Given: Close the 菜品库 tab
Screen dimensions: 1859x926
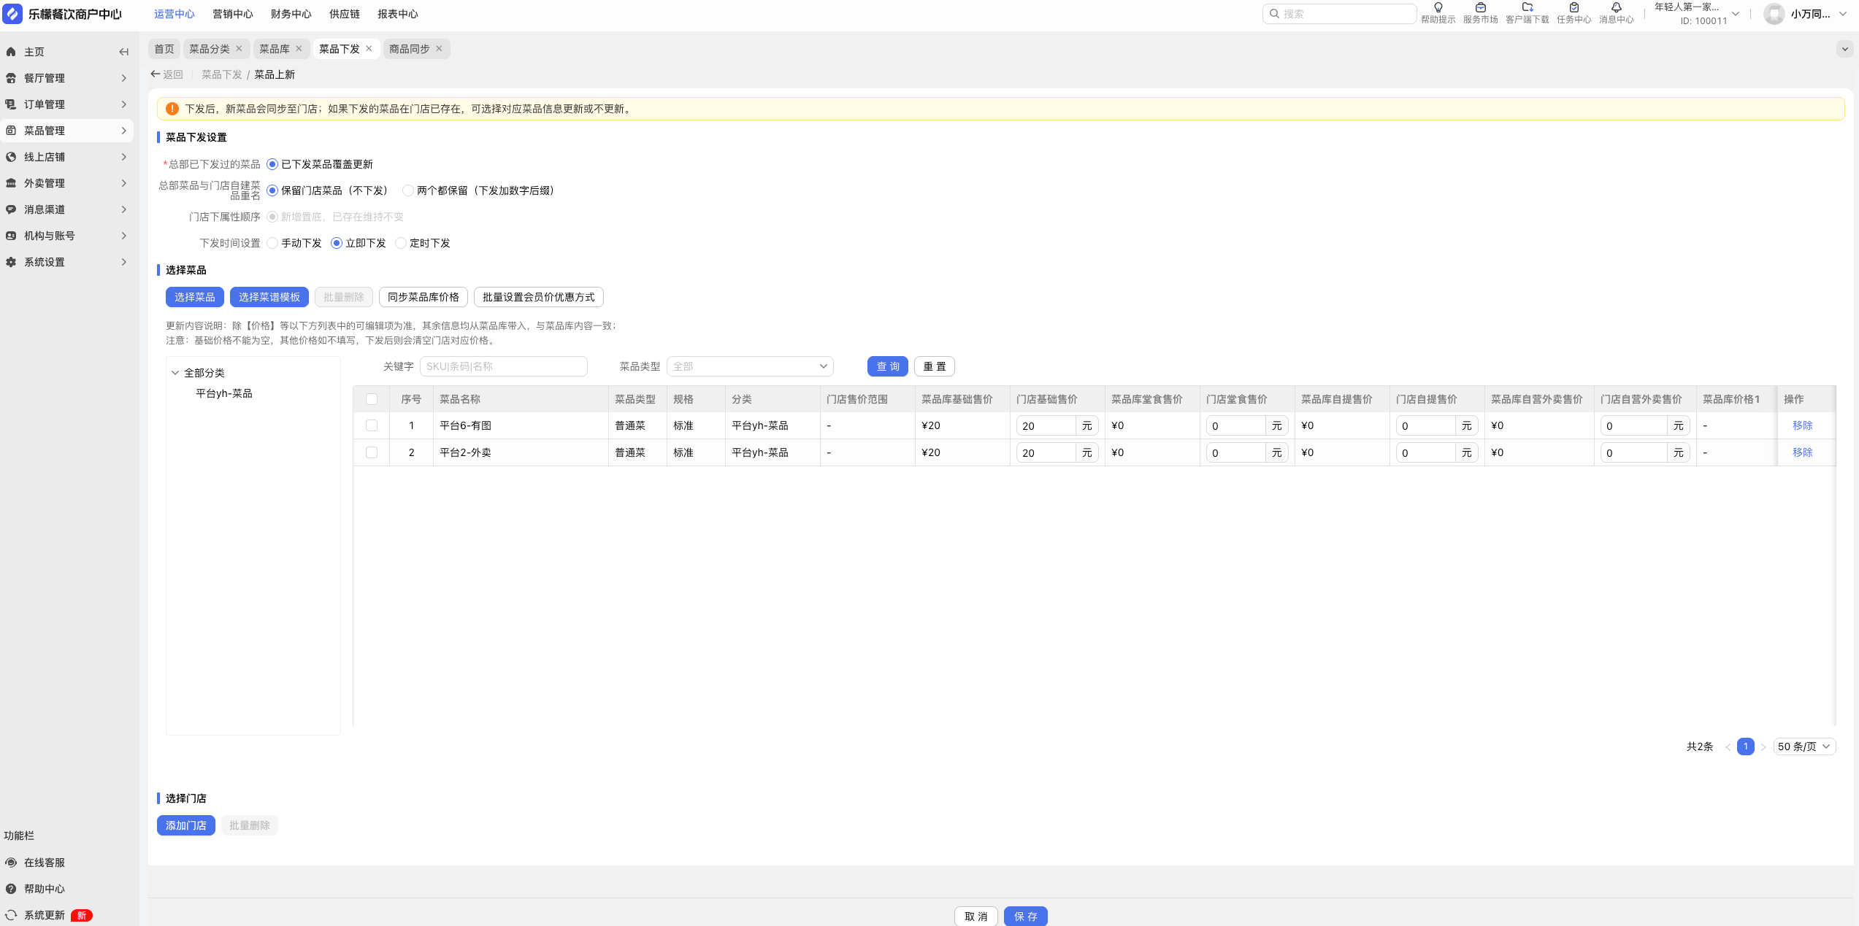Looking at the screenshot, I should [299, 49].
